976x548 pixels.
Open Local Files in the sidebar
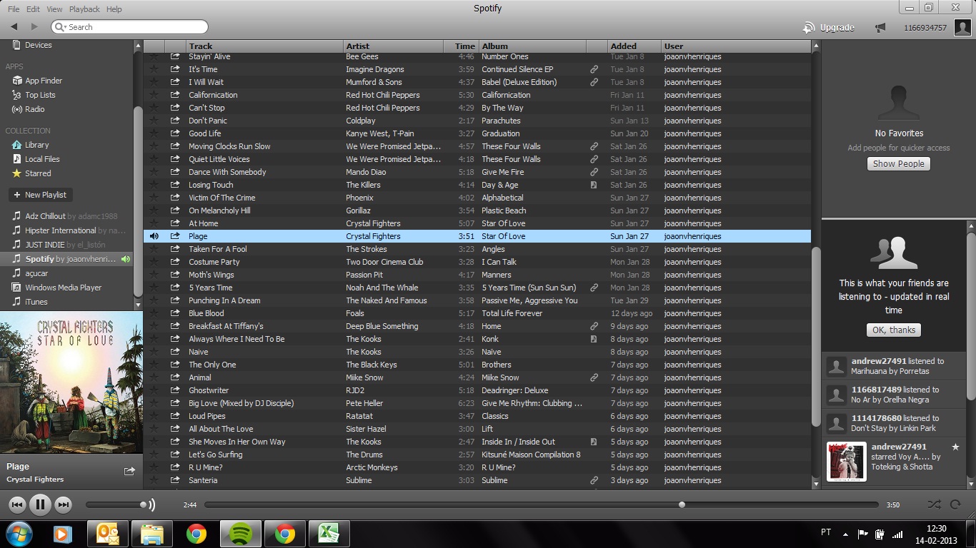click(x=36, y=159)
